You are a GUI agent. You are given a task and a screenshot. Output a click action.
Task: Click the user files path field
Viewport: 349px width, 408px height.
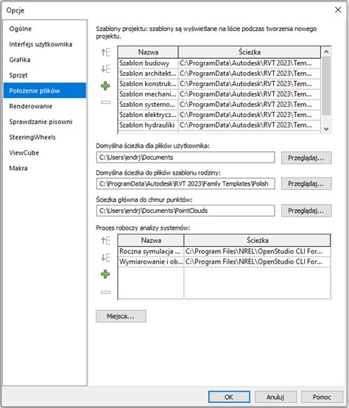[x=186, y=158]
